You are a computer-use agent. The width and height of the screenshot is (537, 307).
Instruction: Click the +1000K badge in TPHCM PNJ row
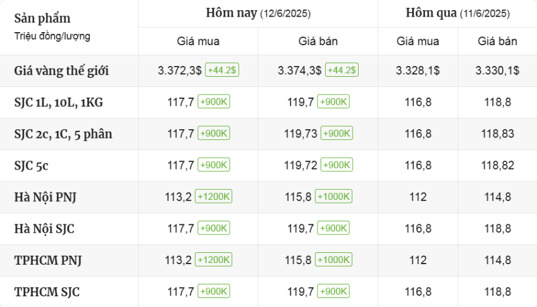click(334, 259)
